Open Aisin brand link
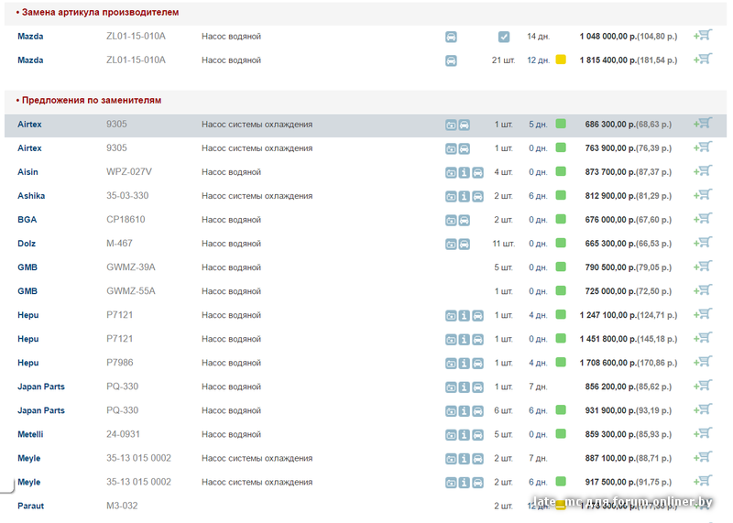733x523 pixels. click(x=27, y=172)
